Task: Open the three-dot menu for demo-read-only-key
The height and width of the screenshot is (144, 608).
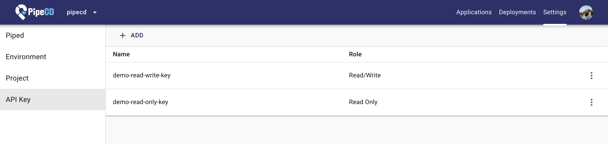Action: pyautogui.click(x=592, y=102)
